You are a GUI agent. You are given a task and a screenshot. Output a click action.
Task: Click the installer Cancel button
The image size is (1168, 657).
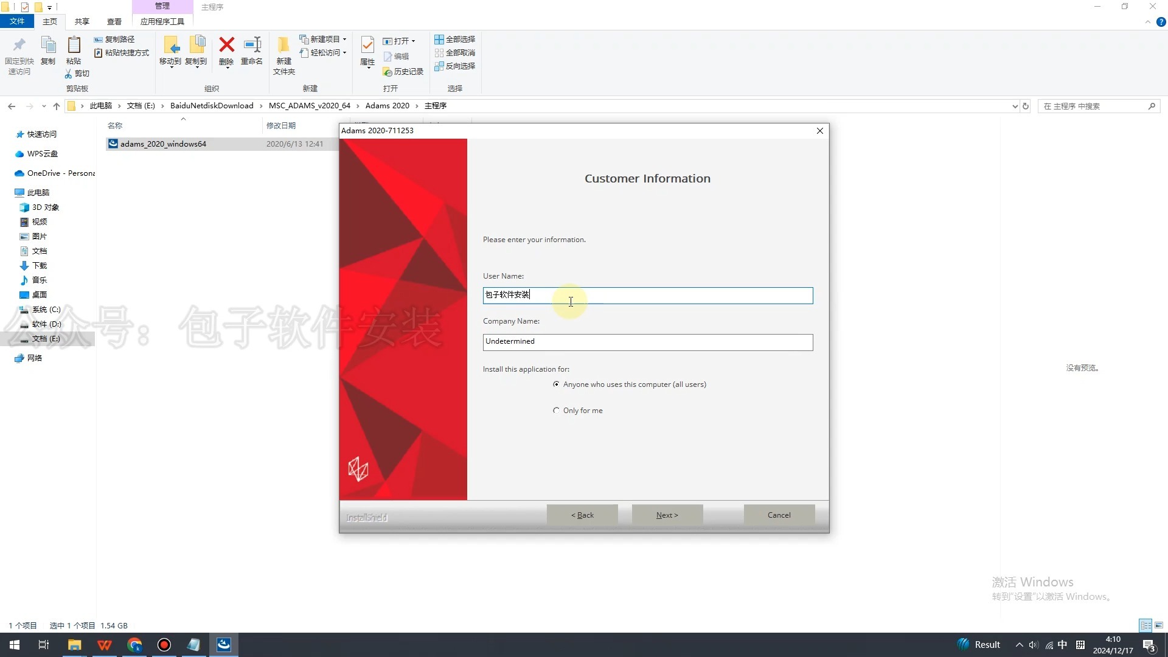pos(779,515)
